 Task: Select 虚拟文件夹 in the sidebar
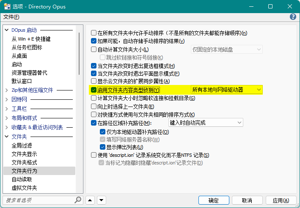(x=24, y=188)
